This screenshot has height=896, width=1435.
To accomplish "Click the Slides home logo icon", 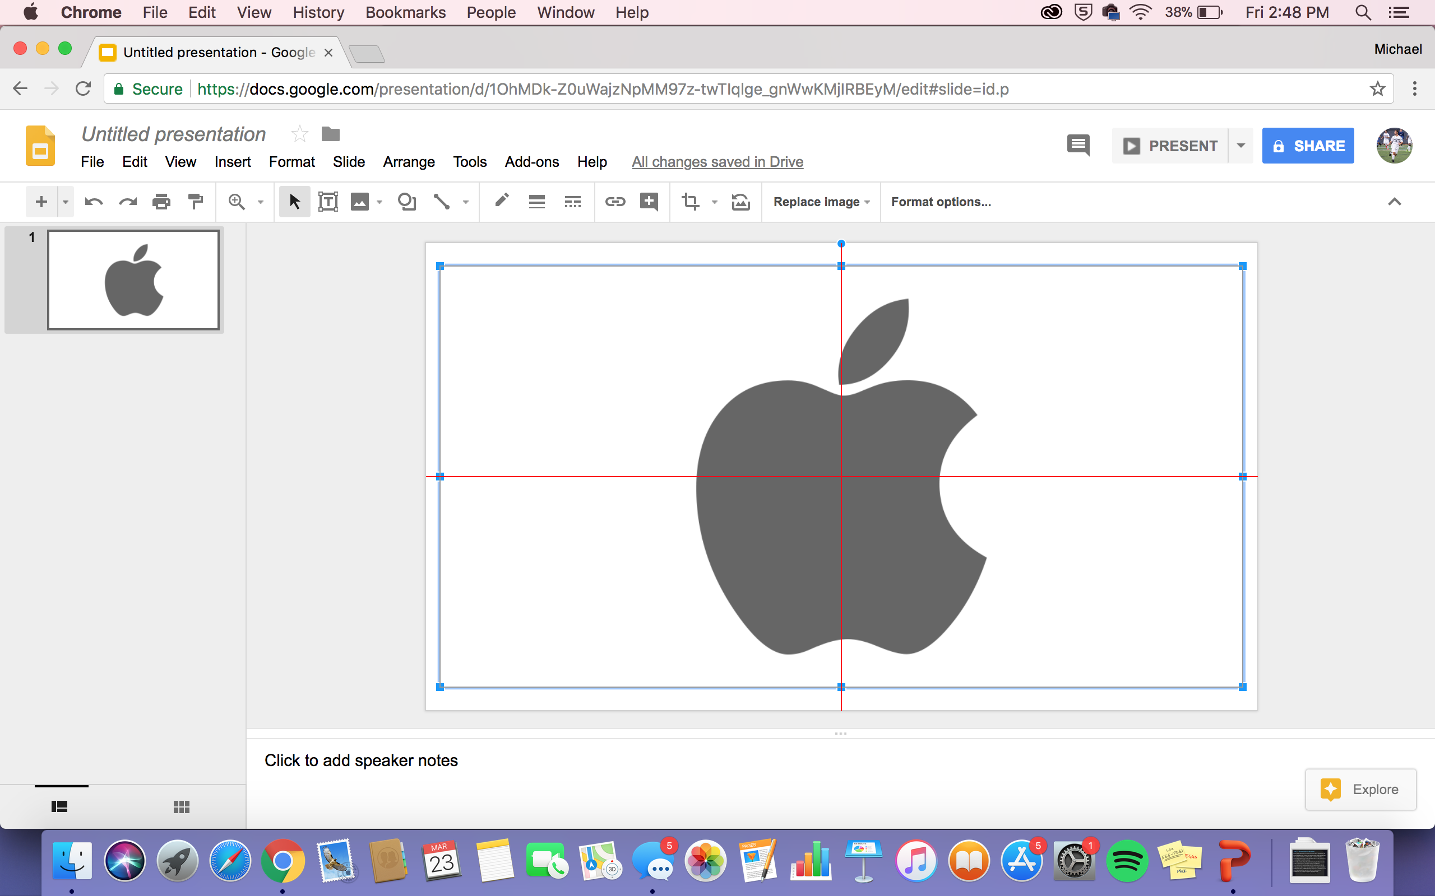I will pos(40,146).
